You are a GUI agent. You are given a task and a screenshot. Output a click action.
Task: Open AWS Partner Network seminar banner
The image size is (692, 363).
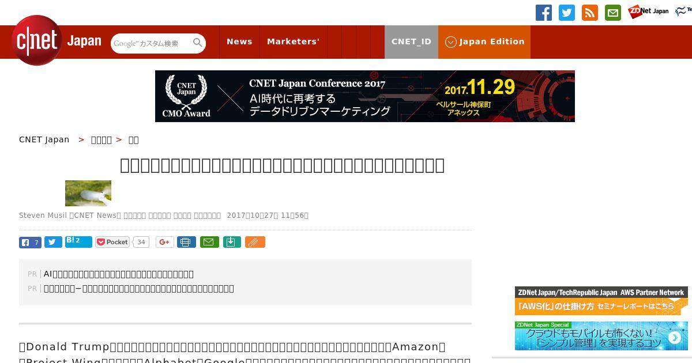(x=601, y=301)
